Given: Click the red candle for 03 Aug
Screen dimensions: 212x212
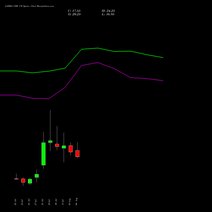Looking at the screenshot, I should tap(71, 149).
